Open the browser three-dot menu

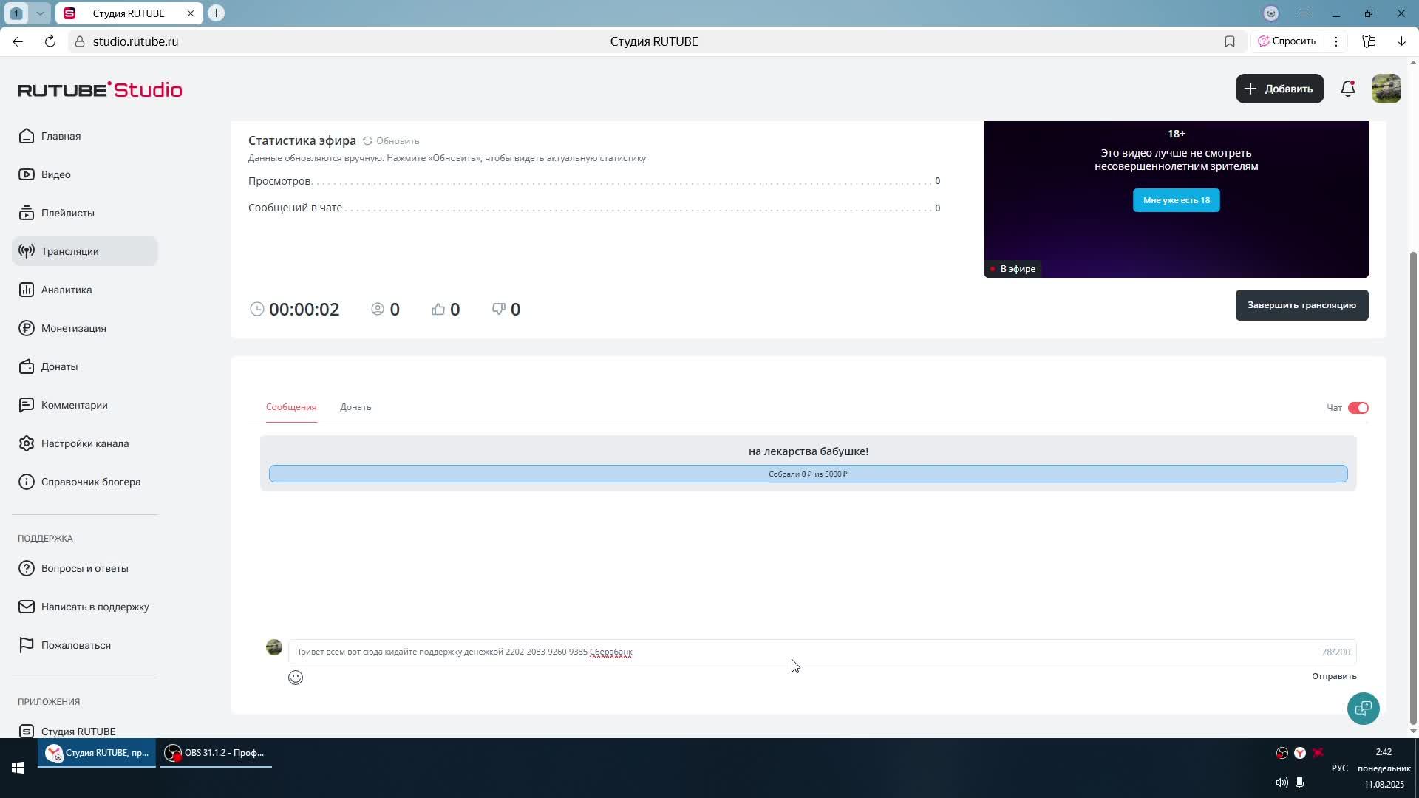point(1335,41)
